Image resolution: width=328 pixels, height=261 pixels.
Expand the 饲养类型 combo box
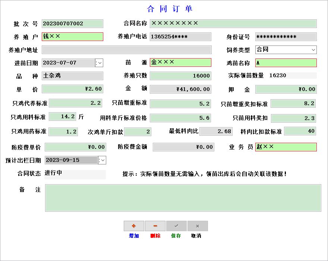point(313,50)
